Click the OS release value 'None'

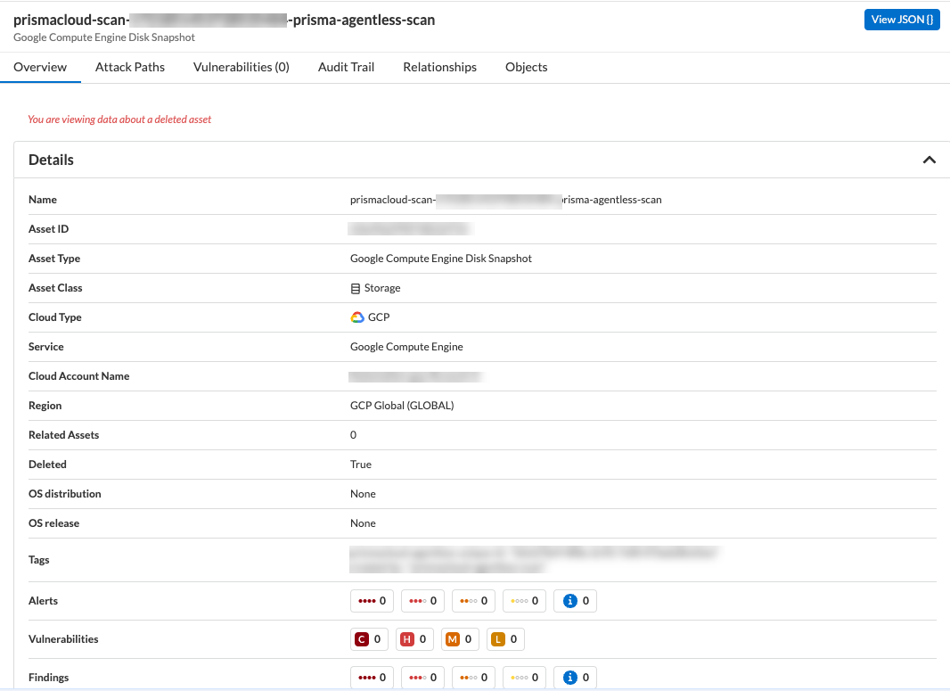363,523
